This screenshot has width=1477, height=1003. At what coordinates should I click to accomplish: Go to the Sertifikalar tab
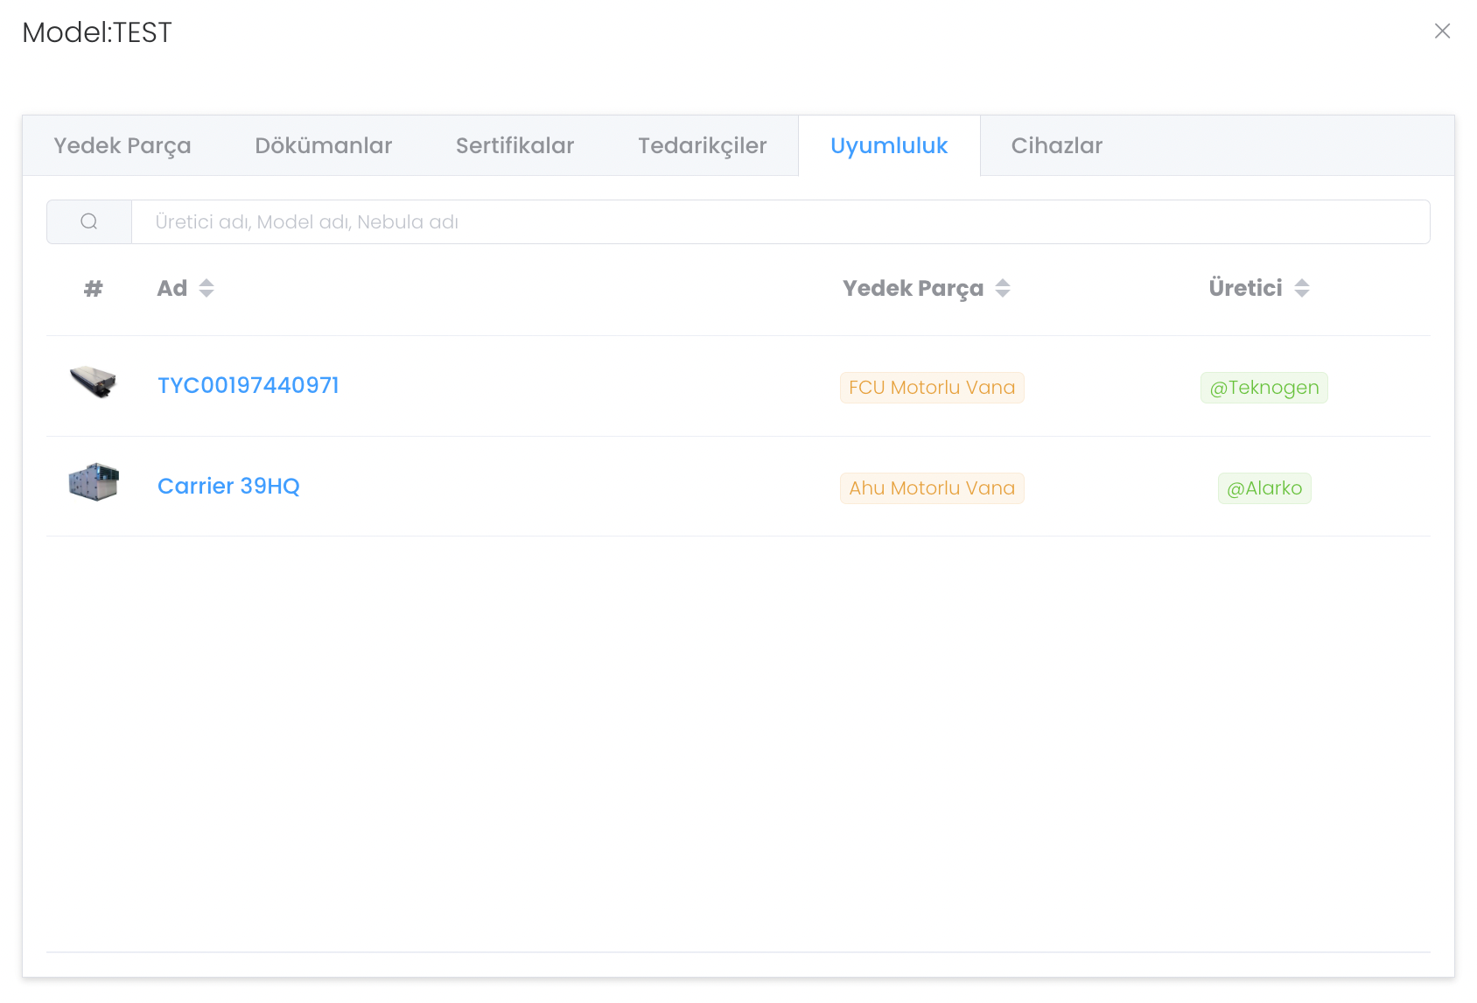(514, 145)
